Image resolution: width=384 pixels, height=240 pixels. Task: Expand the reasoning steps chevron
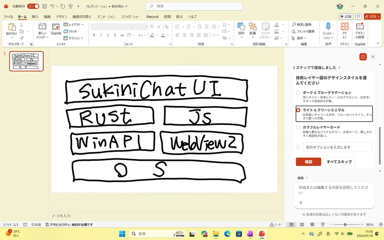point(339,67)
